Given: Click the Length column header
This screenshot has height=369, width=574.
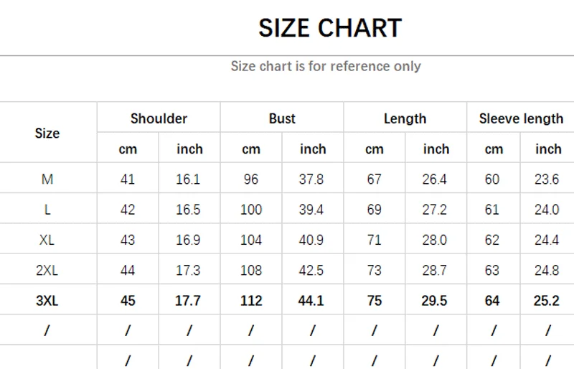Looking at the screenshot, I should 405,118.
